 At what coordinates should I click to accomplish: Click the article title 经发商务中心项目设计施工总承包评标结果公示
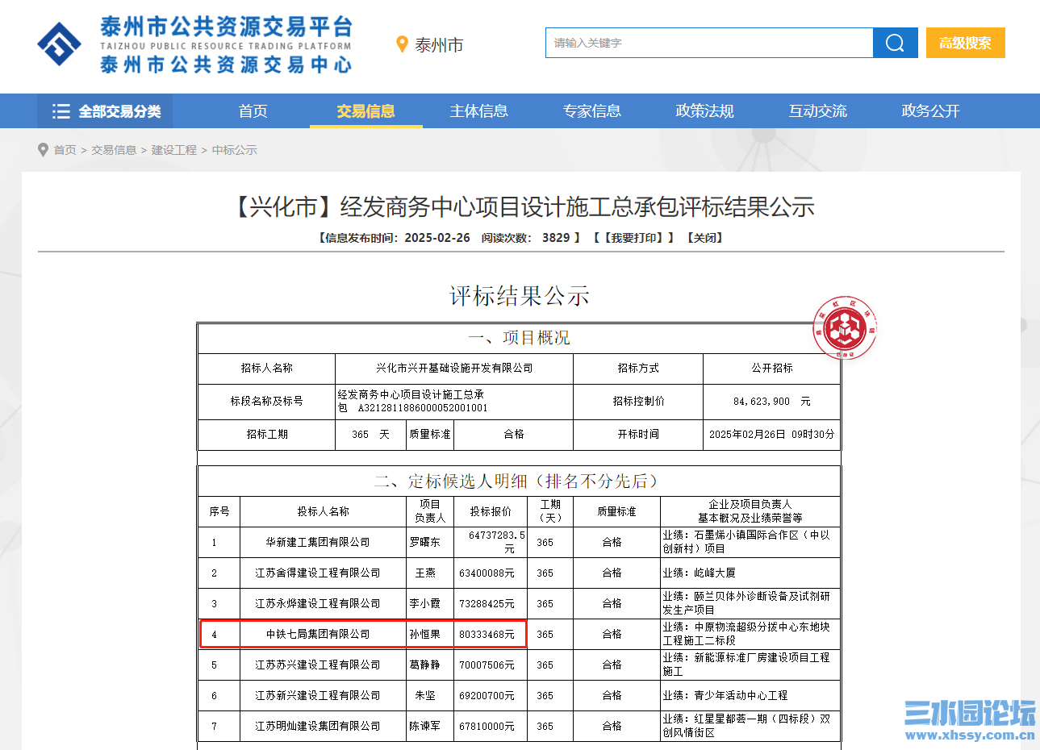click(578, 207)
